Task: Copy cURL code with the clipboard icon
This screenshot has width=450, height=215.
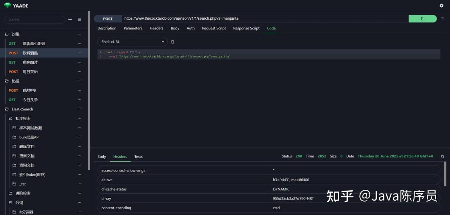Action: [x=172, y=42]
